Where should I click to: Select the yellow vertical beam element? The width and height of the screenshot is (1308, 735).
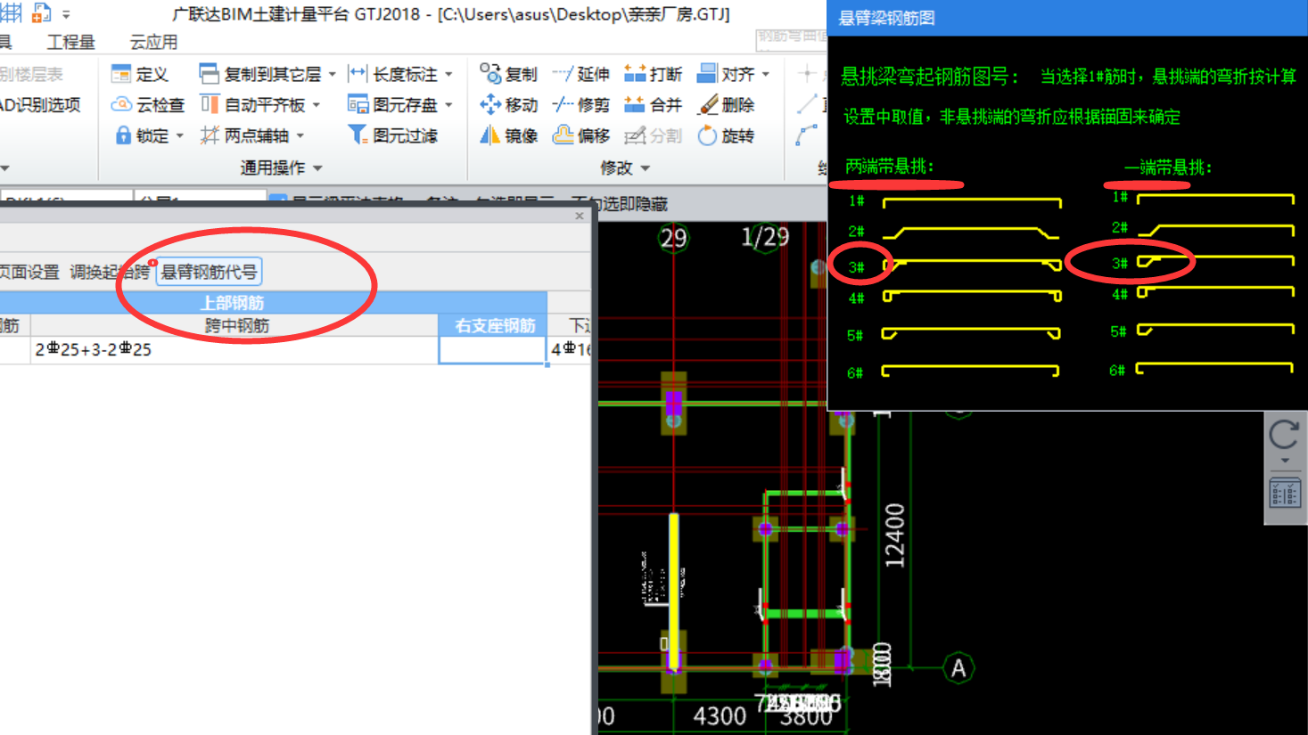pyautogui.click(x=674, y=591)
